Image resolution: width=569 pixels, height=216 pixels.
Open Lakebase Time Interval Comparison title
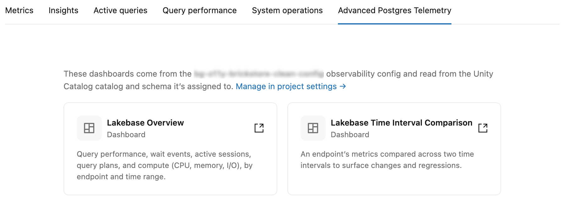(x=401, y=123)
